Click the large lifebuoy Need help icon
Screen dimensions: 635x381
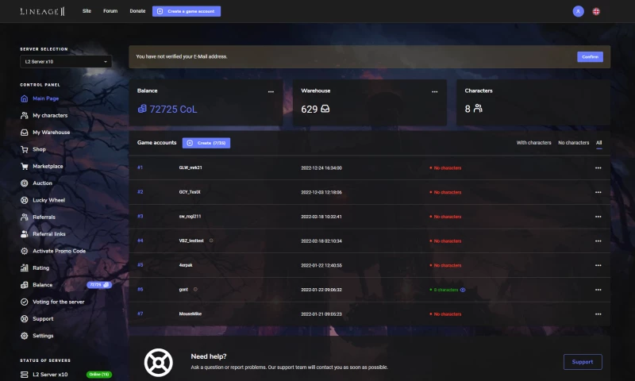(158, 363)
